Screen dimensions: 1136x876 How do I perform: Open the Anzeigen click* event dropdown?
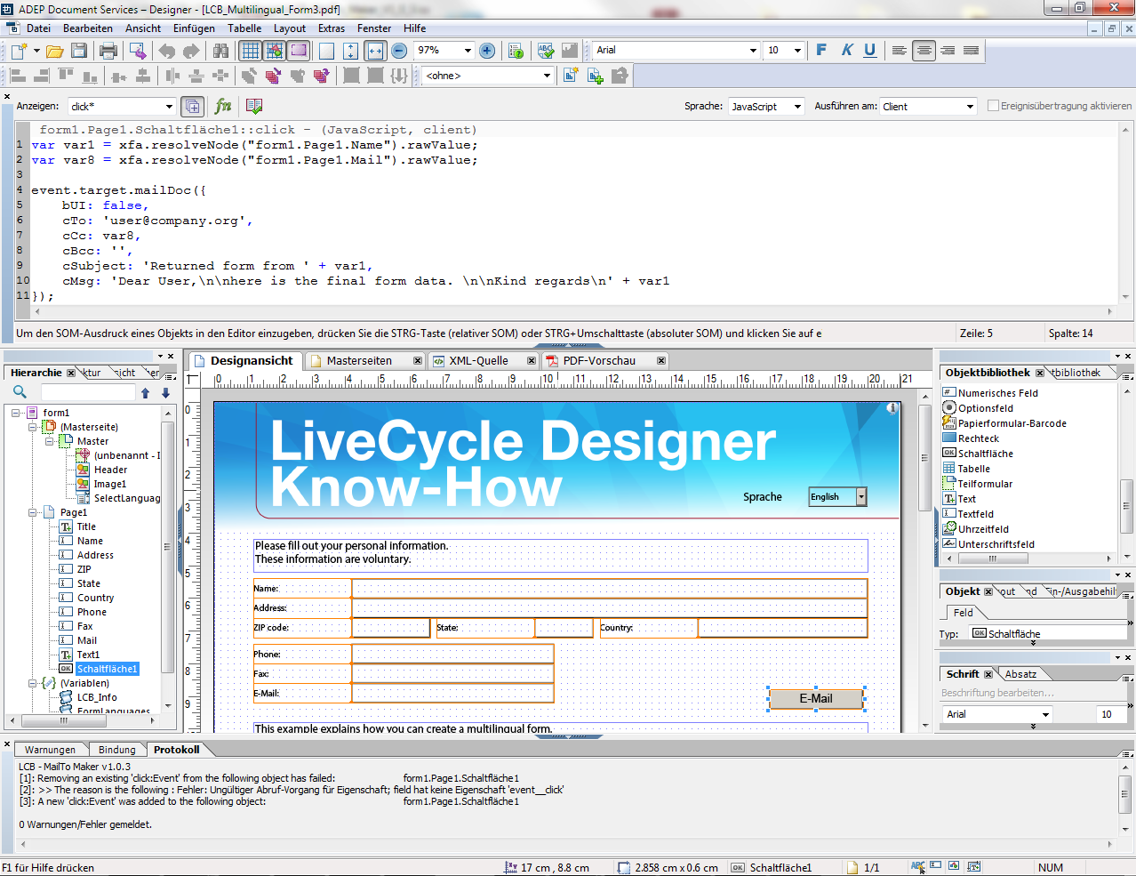coord(169,107)
